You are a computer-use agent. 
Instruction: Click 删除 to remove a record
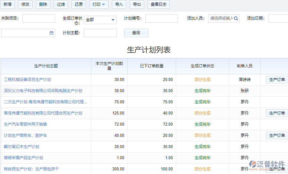pyautogui.click(x=43, y=5)
